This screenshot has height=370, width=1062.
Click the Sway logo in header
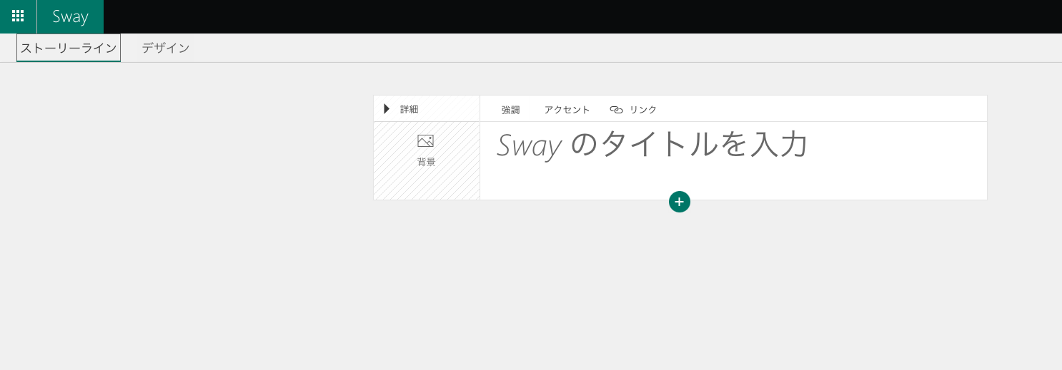pos(70,16)
